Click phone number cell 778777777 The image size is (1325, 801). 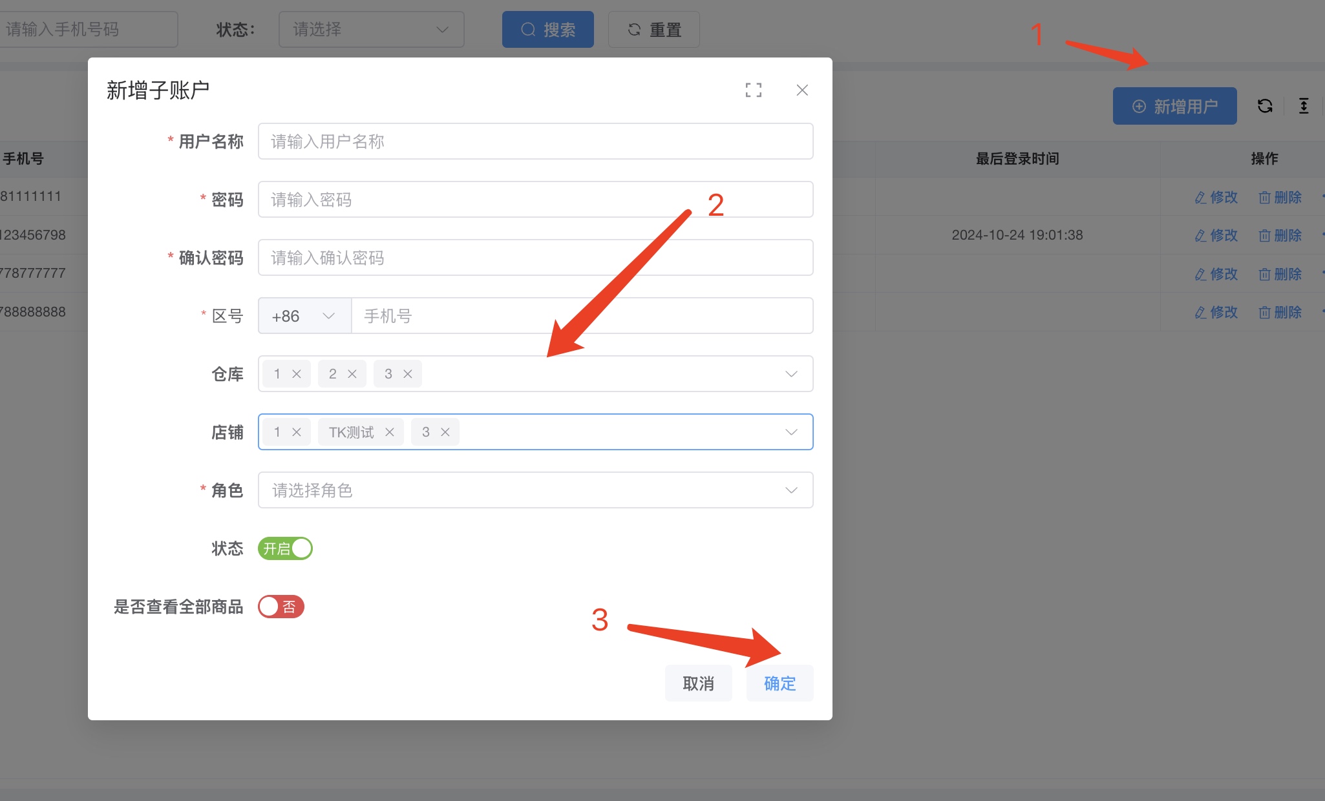tap(33, 273)
